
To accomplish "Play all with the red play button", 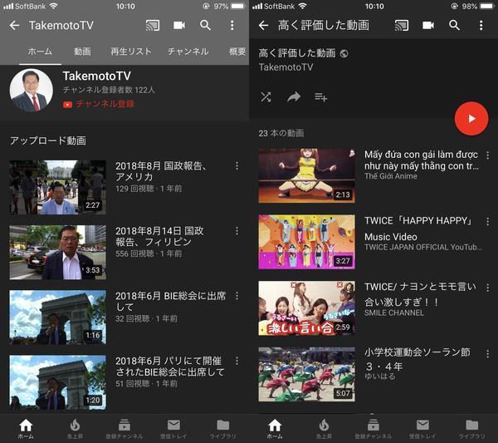I will point(471,119).
